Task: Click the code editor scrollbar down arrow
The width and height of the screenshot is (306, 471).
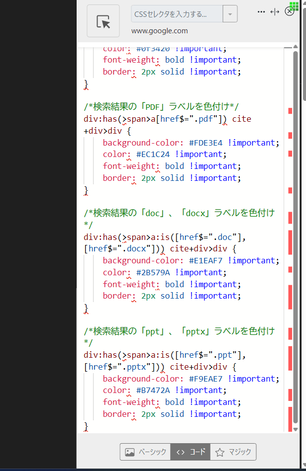Action: pyautogui.click(x=296, y=429)
